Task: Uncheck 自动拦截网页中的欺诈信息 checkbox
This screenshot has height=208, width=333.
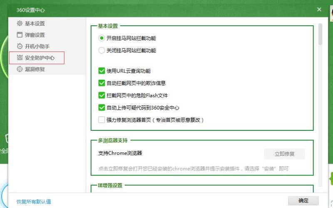Action: tap(102, 83)
